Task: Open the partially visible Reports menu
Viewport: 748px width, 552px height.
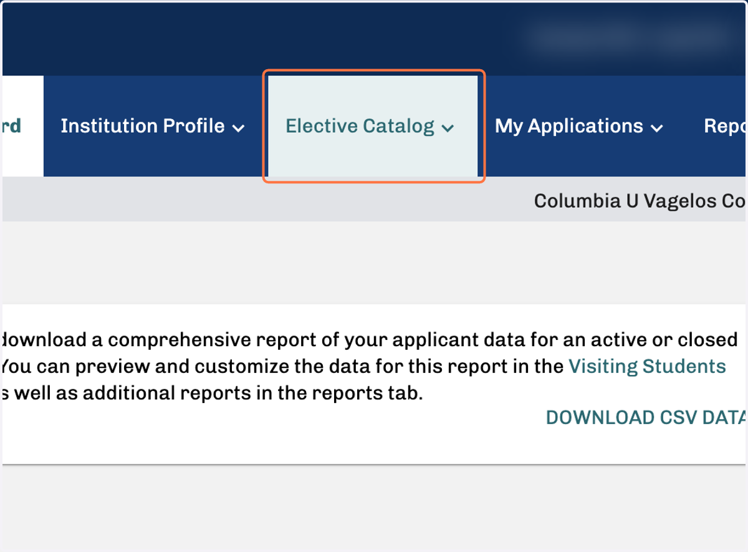Action: coord(726,127)
